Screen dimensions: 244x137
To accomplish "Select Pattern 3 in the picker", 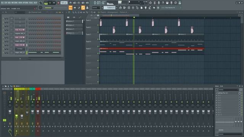I will (x=74, y=29).
